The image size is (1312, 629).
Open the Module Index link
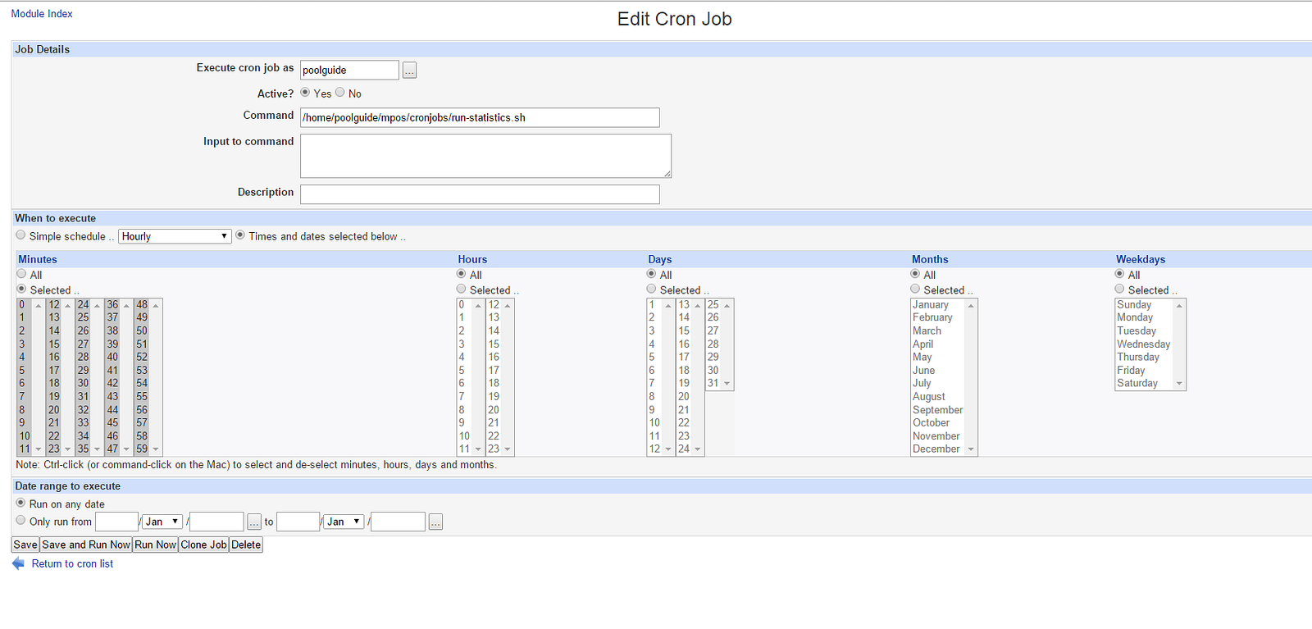42,14
